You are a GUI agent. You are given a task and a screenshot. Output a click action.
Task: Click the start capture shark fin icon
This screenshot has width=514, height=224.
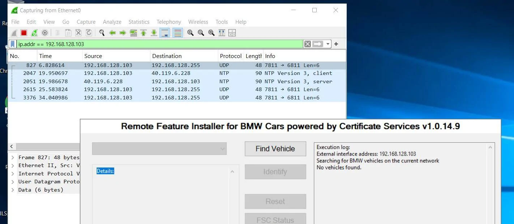click(x=14, y=33)
